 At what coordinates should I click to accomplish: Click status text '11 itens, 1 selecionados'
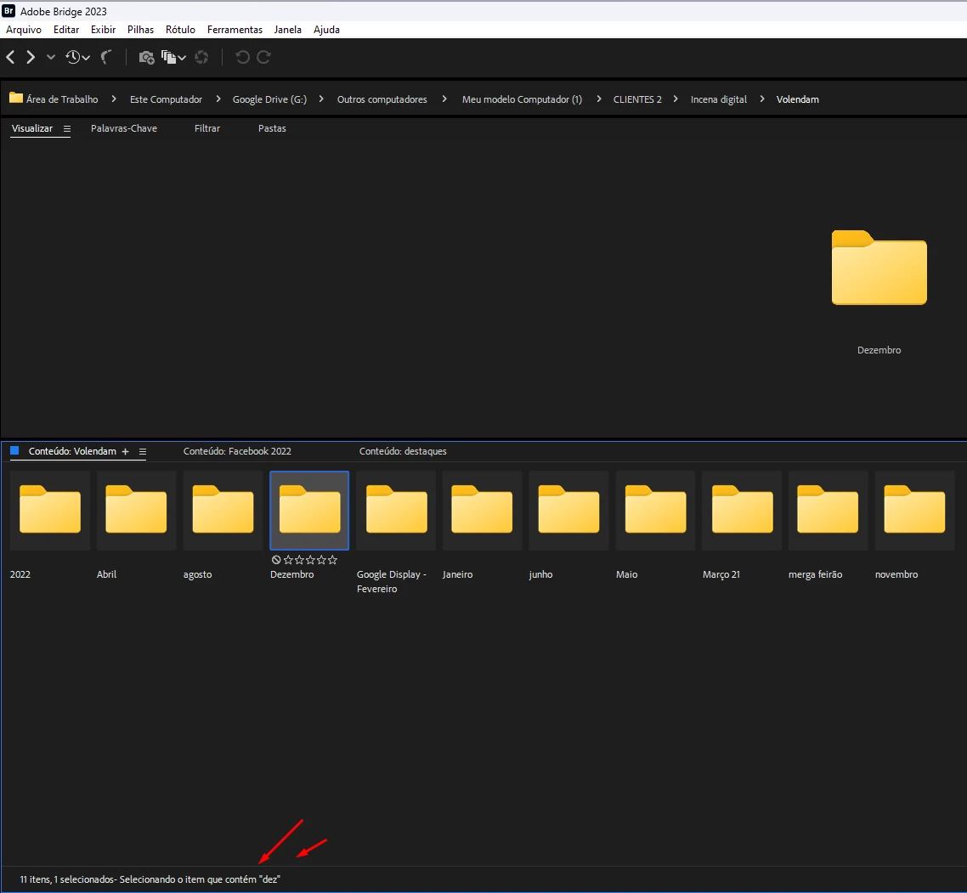66,879
